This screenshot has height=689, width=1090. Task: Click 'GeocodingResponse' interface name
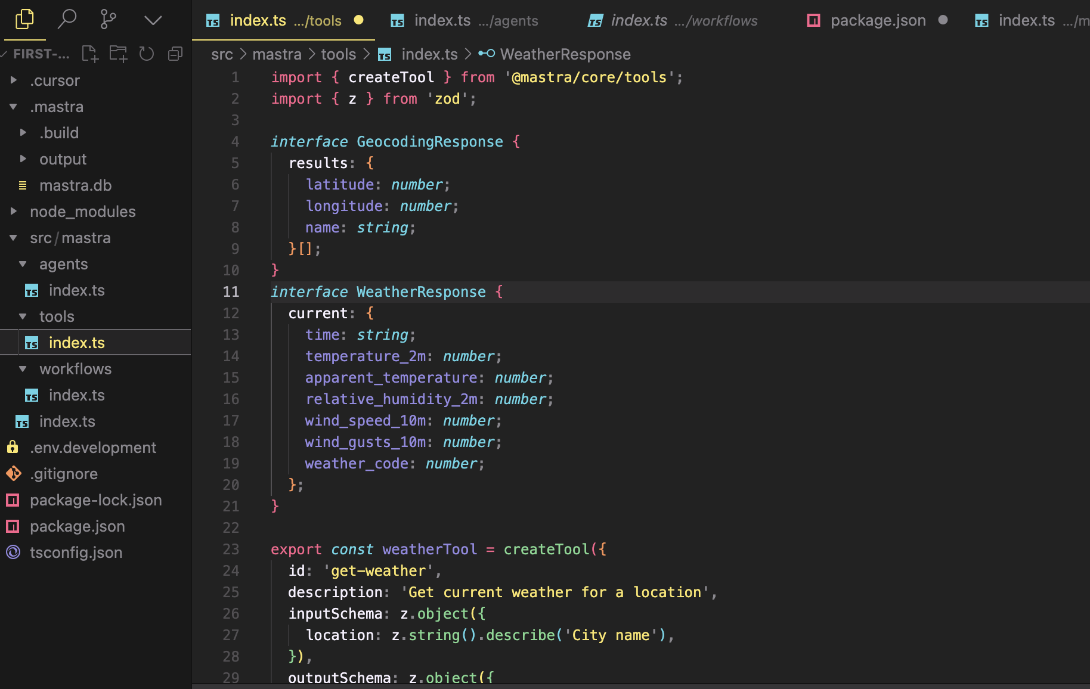(429, 142)
